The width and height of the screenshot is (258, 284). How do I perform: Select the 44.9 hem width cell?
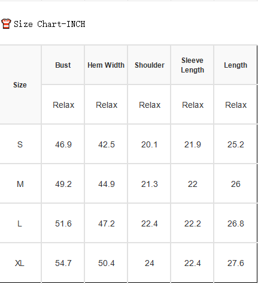106,184
